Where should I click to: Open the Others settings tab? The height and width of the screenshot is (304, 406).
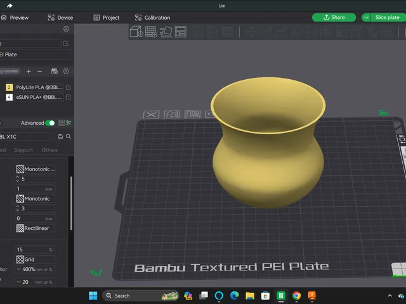point(49,150)
